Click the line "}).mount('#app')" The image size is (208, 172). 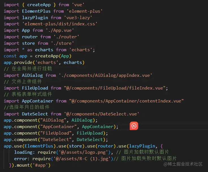click(30, 165)
